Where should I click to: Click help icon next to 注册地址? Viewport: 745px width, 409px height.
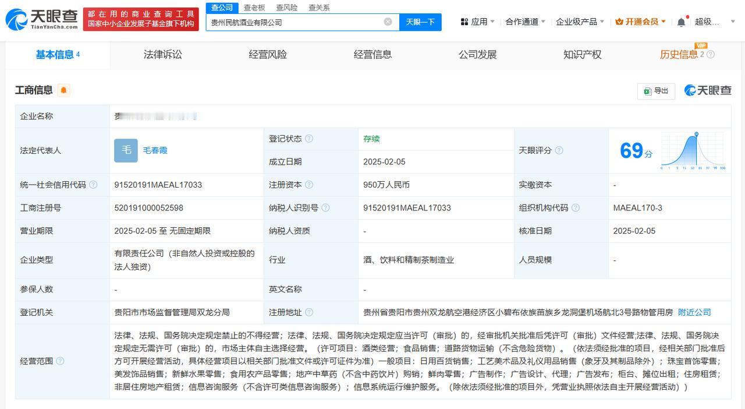309,312
